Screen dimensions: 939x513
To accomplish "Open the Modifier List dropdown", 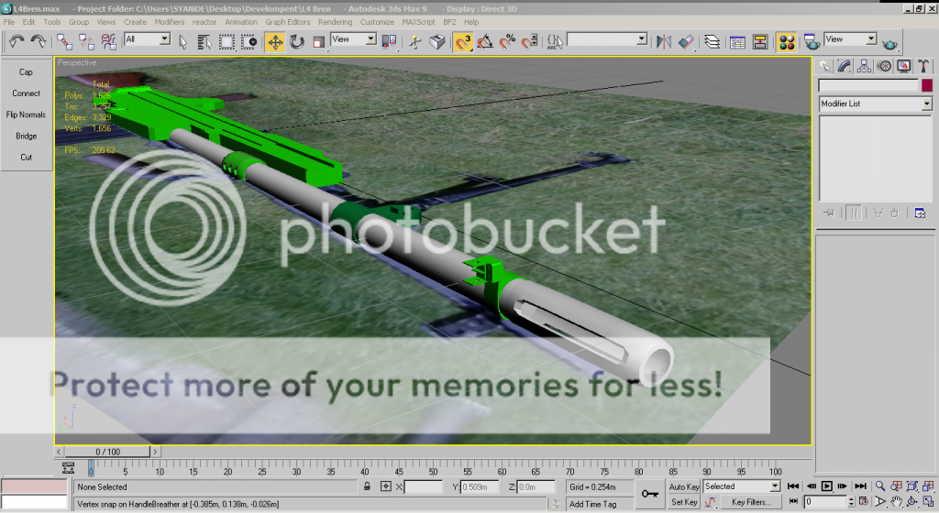I will pos(875,104).
